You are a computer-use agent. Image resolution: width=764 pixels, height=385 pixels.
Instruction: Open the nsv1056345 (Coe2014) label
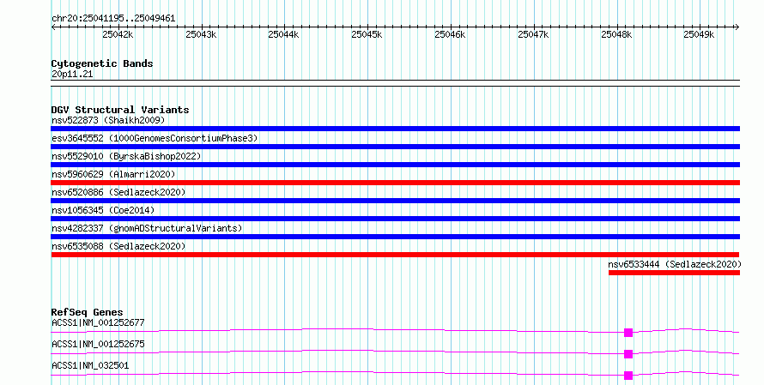tap(103, 210)
